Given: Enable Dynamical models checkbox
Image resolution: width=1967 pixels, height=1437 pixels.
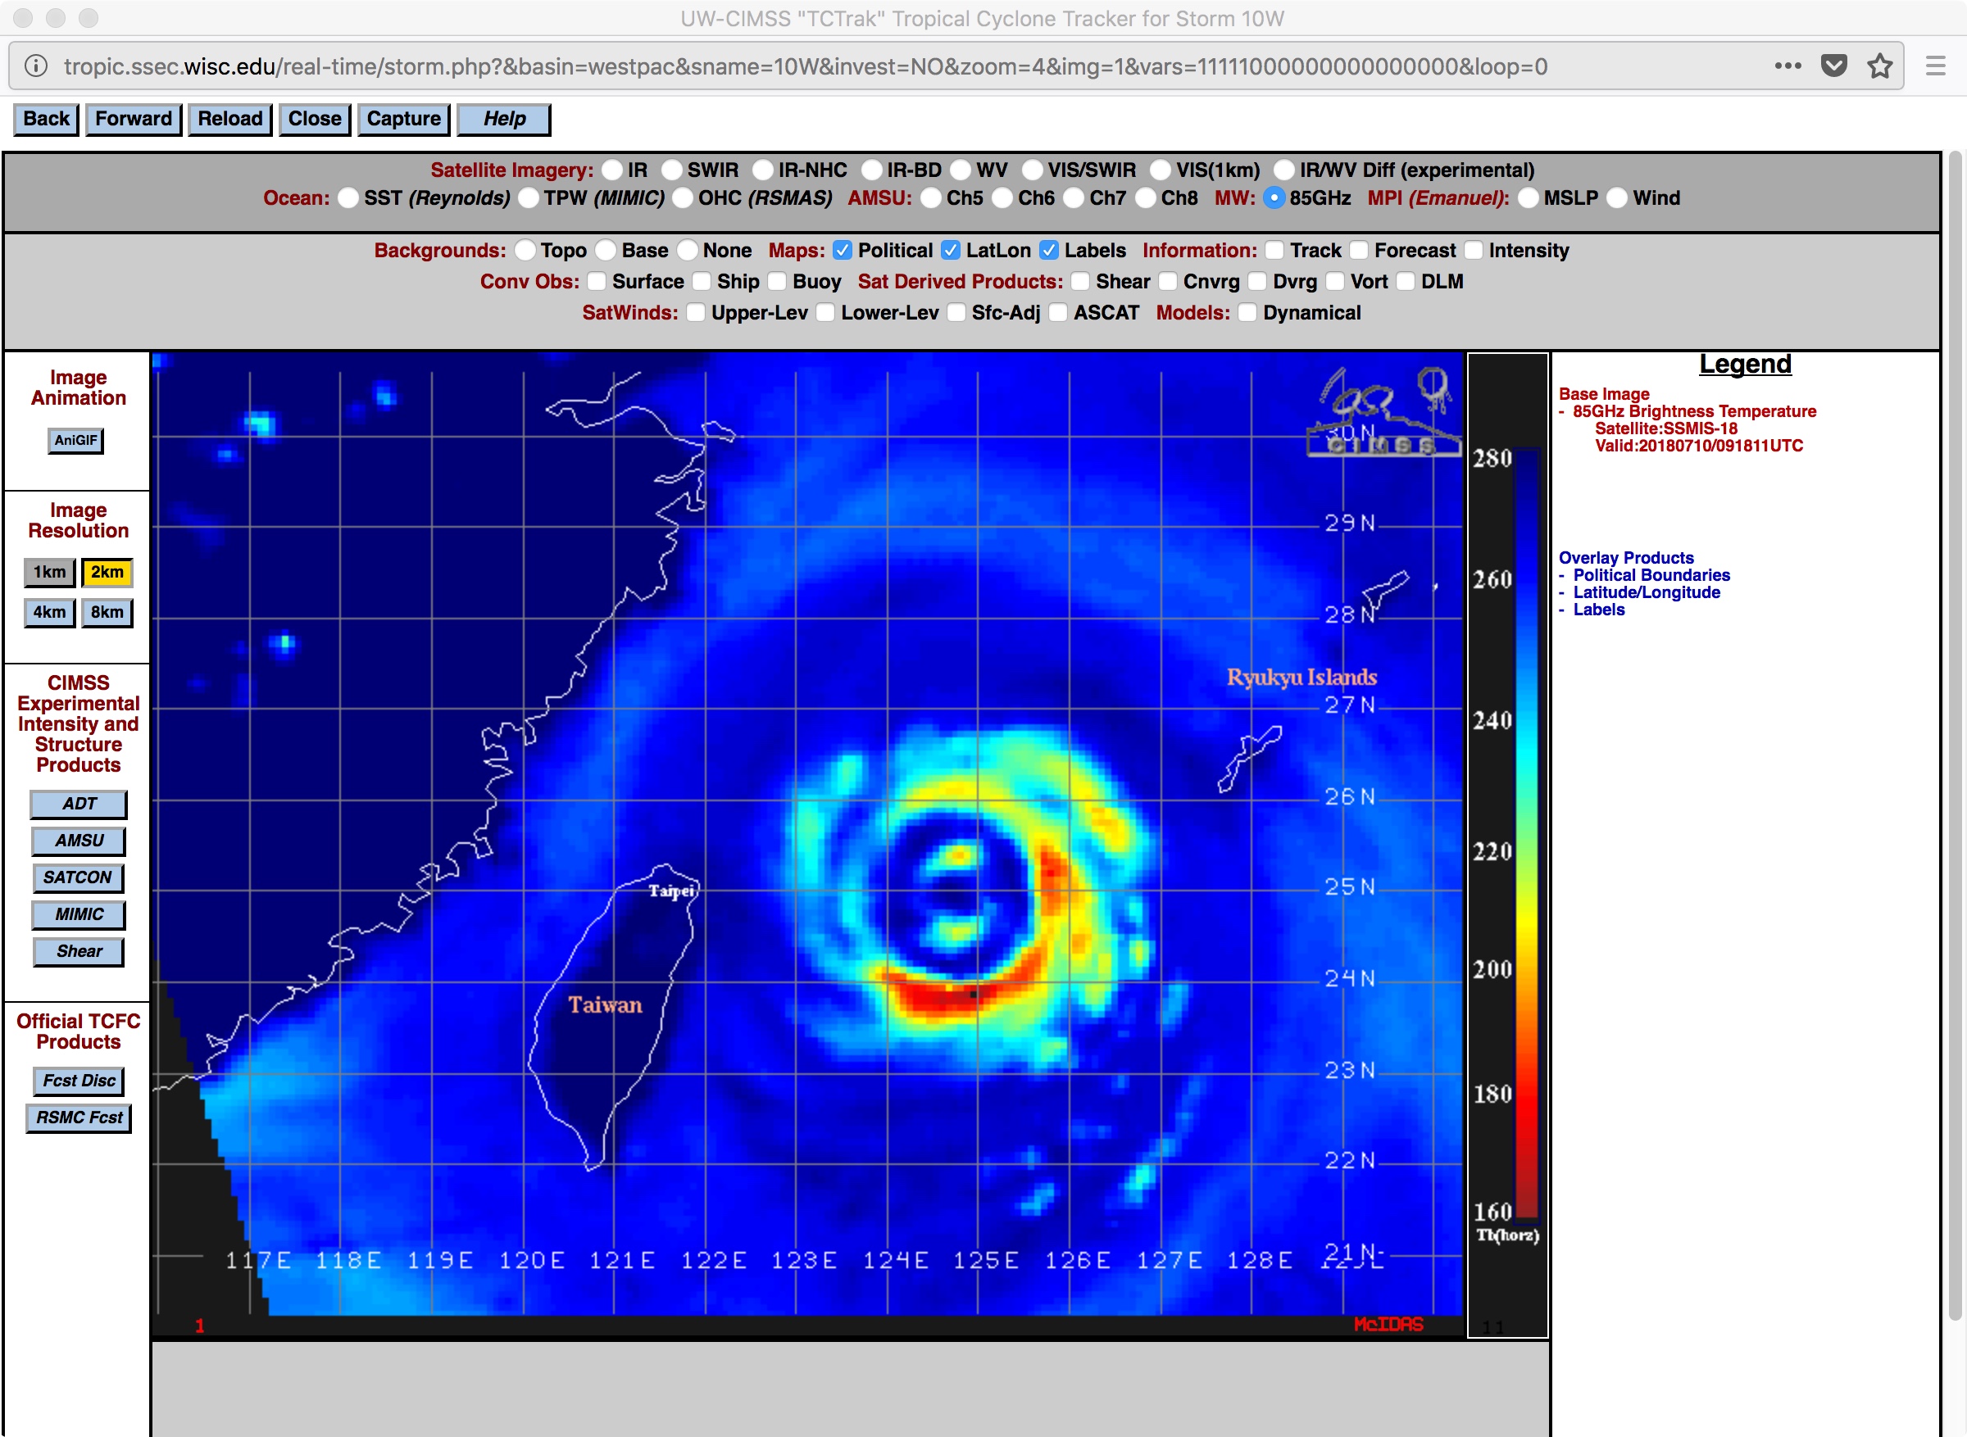Looking at the screenshot, I should (1247, 313).
